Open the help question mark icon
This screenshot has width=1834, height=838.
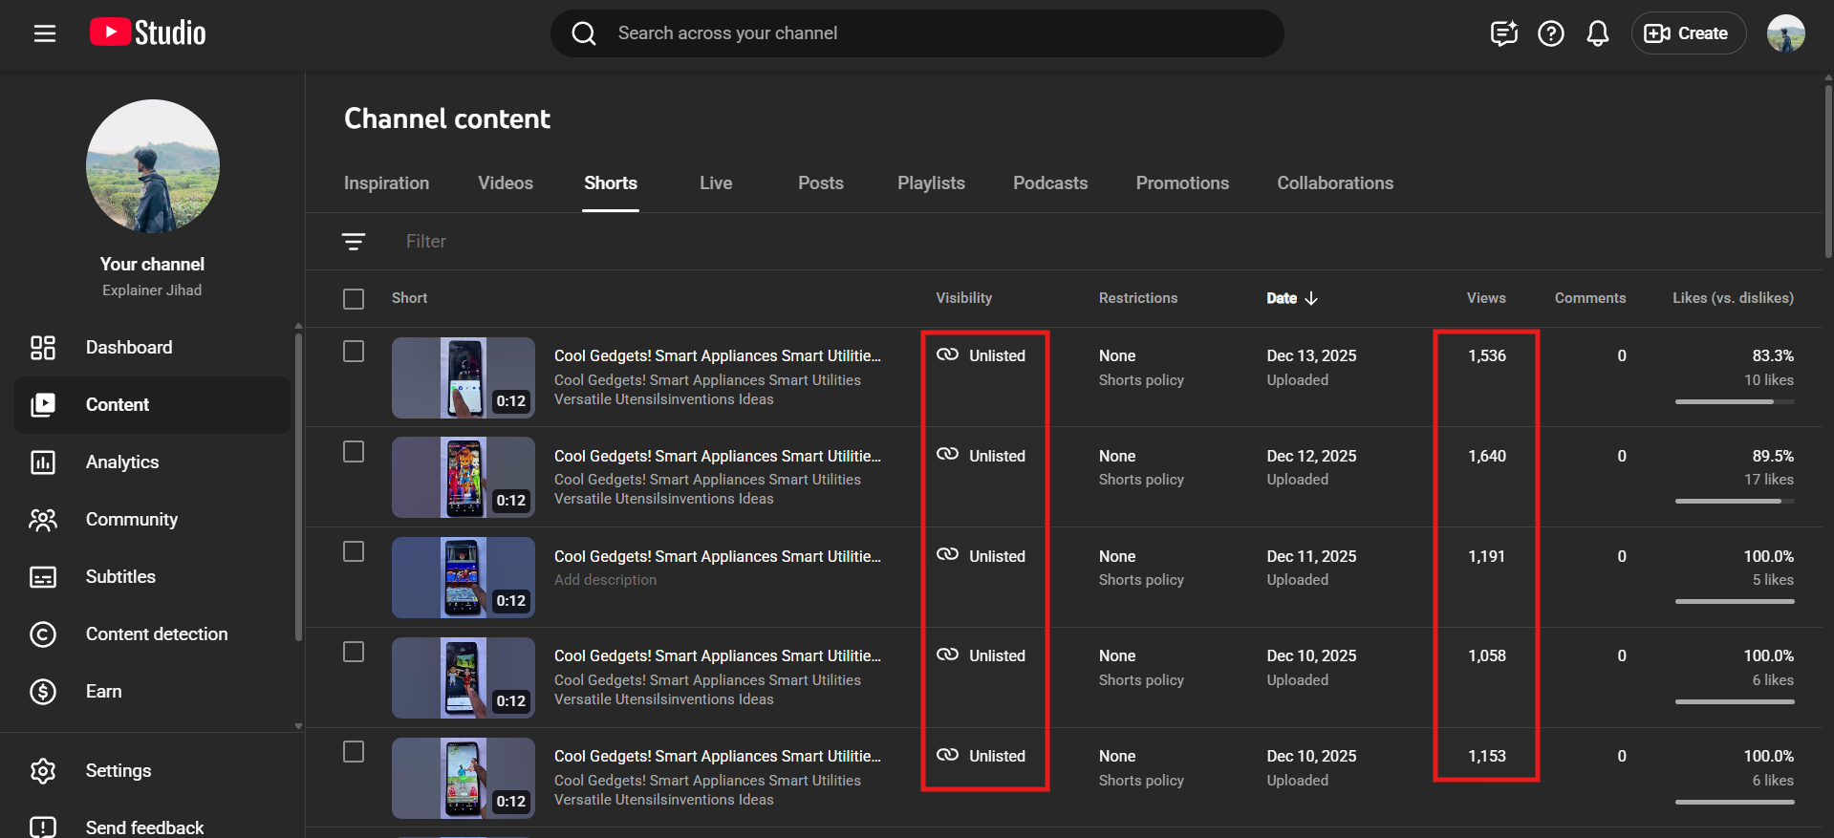(x=1550, y=33)
